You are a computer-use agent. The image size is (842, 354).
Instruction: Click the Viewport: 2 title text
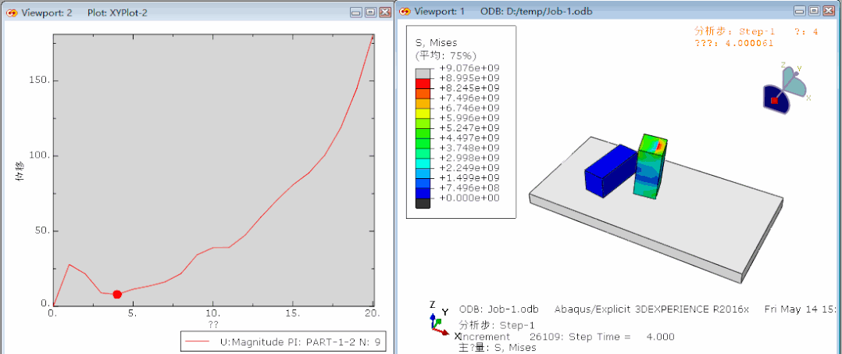47,13
